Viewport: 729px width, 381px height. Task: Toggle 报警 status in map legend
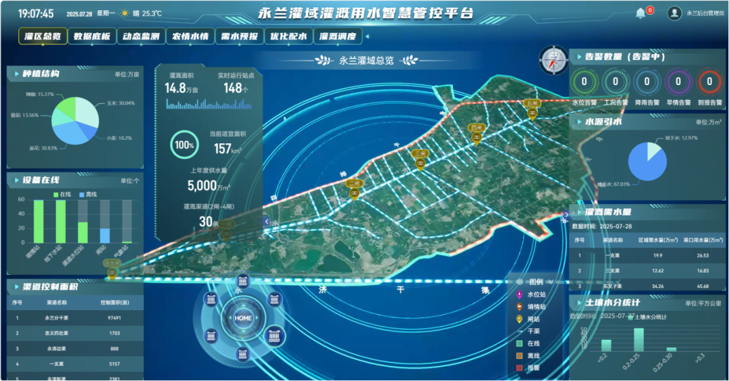tap(528, 368)
